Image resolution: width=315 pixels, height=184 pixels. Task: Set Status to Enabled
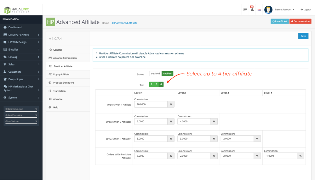click(167, 74)
